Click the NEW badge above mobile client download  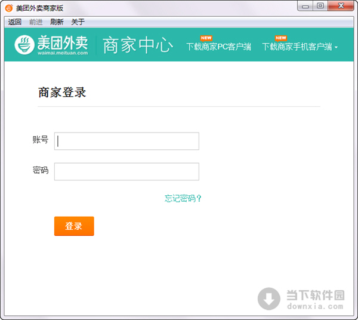click(280, 38)
